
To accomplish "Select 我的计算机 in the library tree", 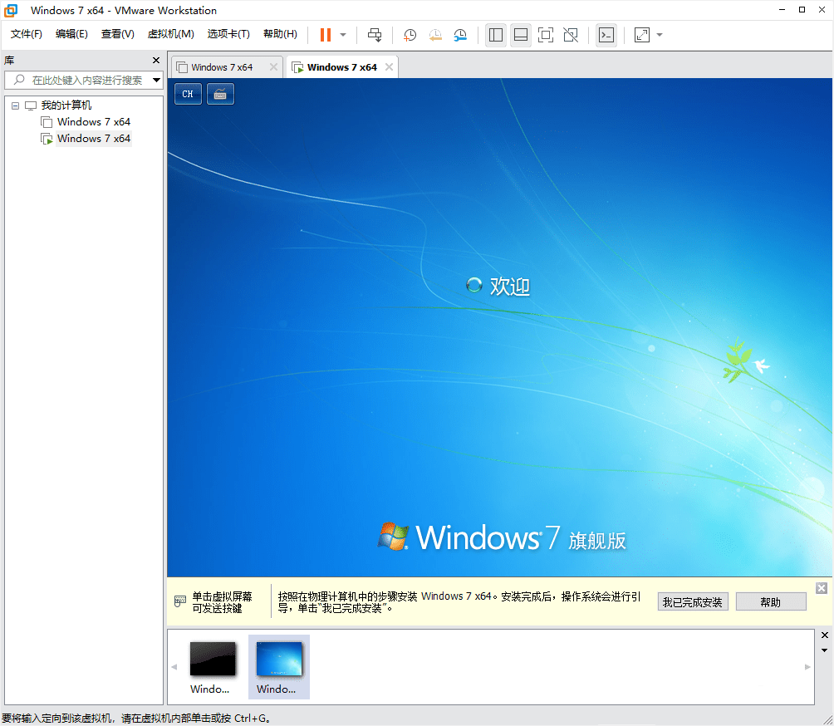I will (66, 105).
